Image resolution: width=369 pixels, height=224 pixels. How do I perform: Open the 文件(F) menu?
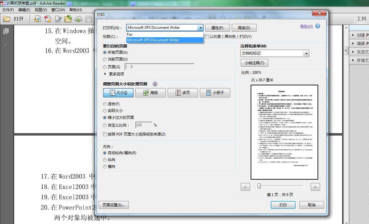click(8, 10)
